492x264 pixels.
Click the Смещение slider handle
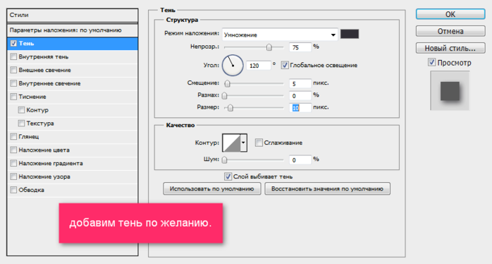(227, 83)
